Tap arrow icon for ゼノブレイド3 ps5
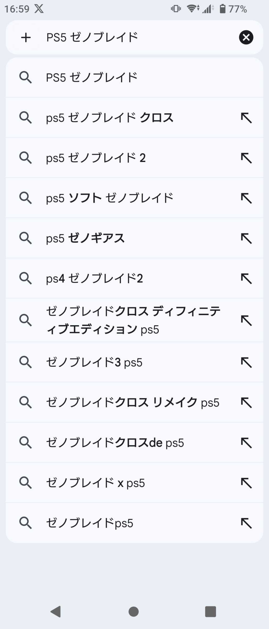The image size is (269, 629). pyautogui.click(x=246, y=362)
